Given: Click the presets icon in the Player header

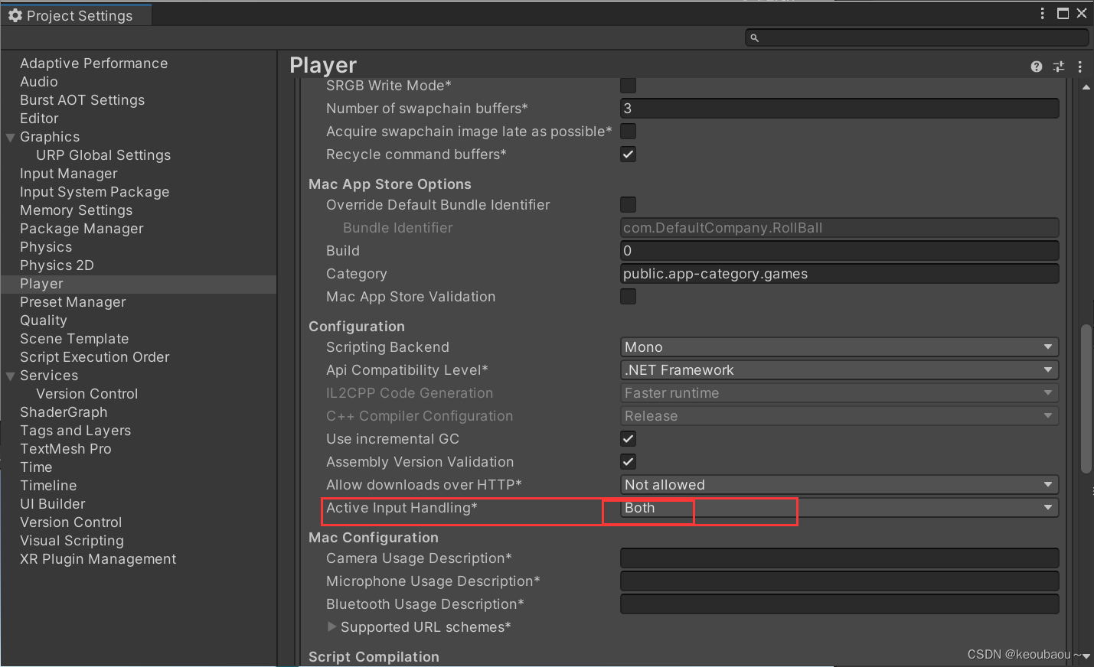Looking at the screenshot, I should tap(1058, 67).
